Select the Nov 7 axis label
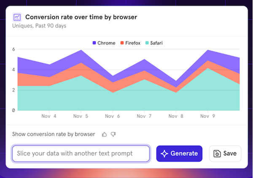The width and height of the screenshot is (253, 178). [x=144, y=116]
